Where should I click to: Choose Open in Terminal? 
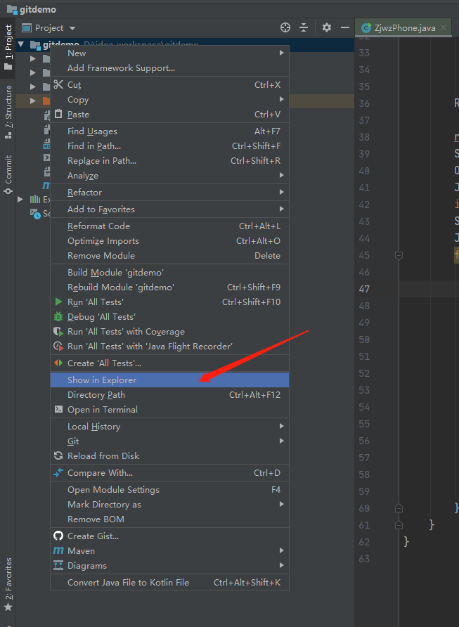tap(169, 410)
